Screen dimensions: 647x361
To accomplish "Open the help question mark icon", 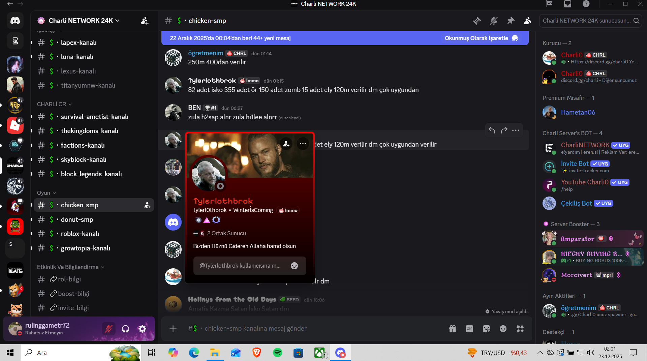I will (586, 4).
